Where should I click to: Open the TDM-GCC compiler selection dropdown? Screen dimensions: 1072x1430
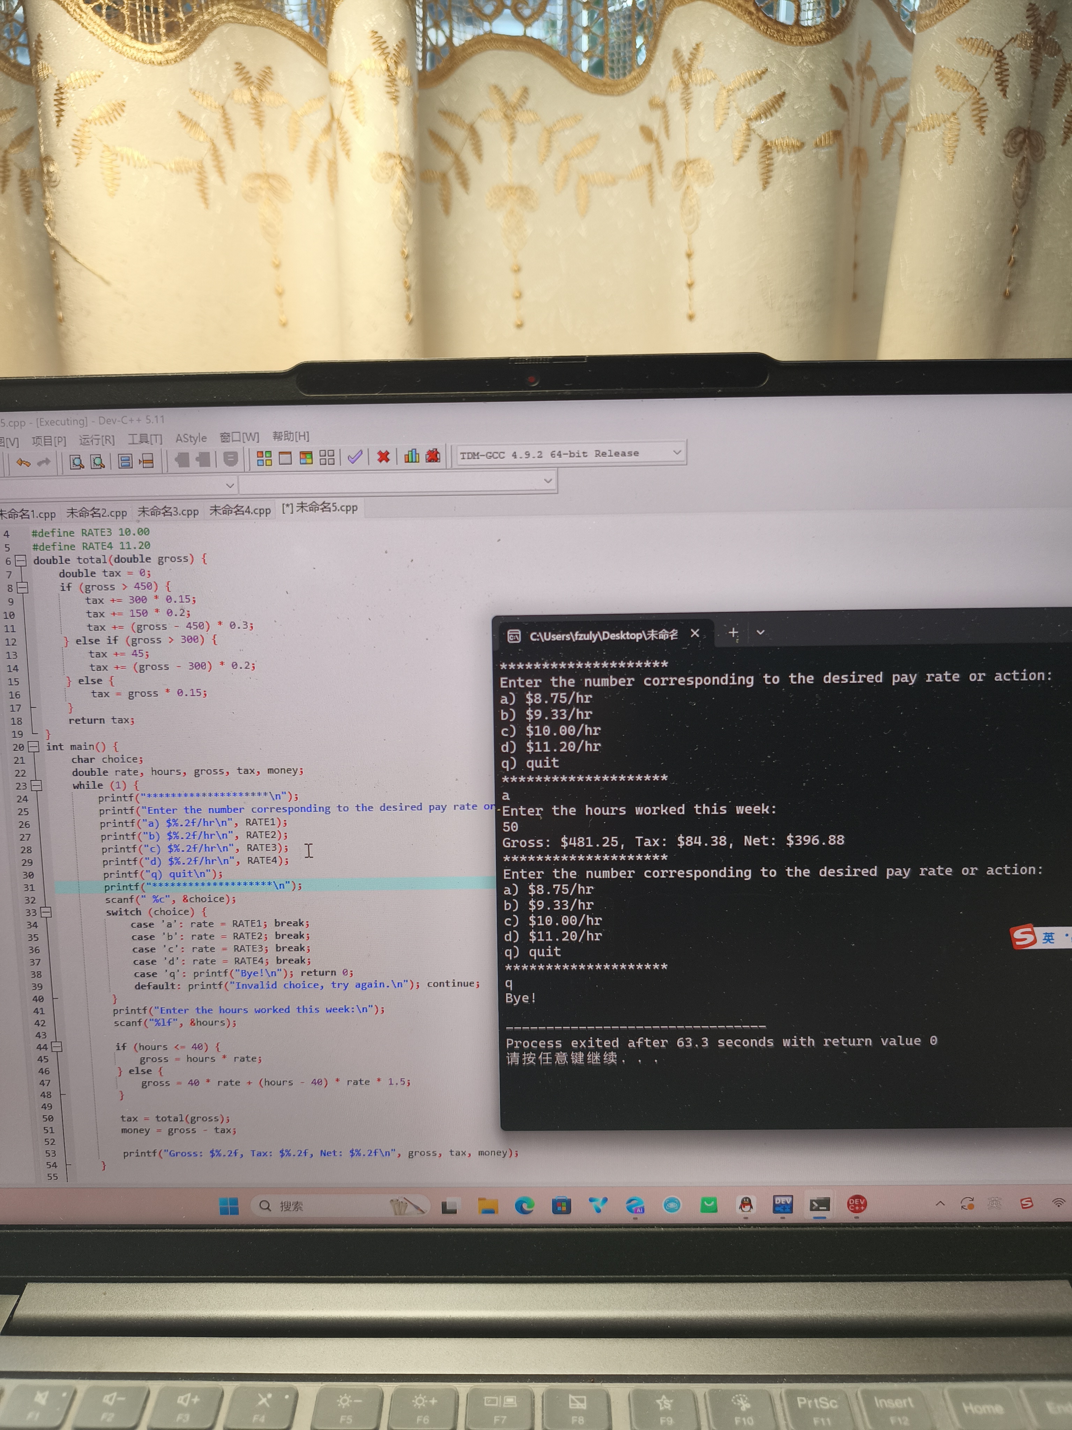pyautogui.click(x=677, y=452)
